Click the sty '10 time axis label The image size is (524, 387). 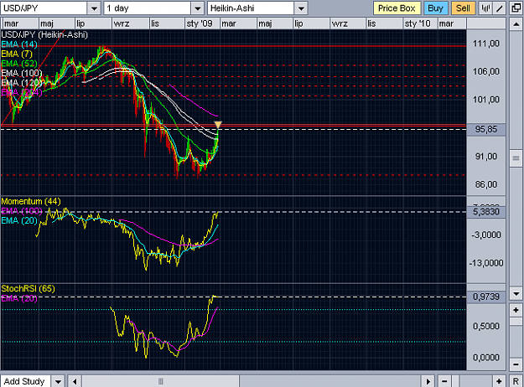point(418,23)
